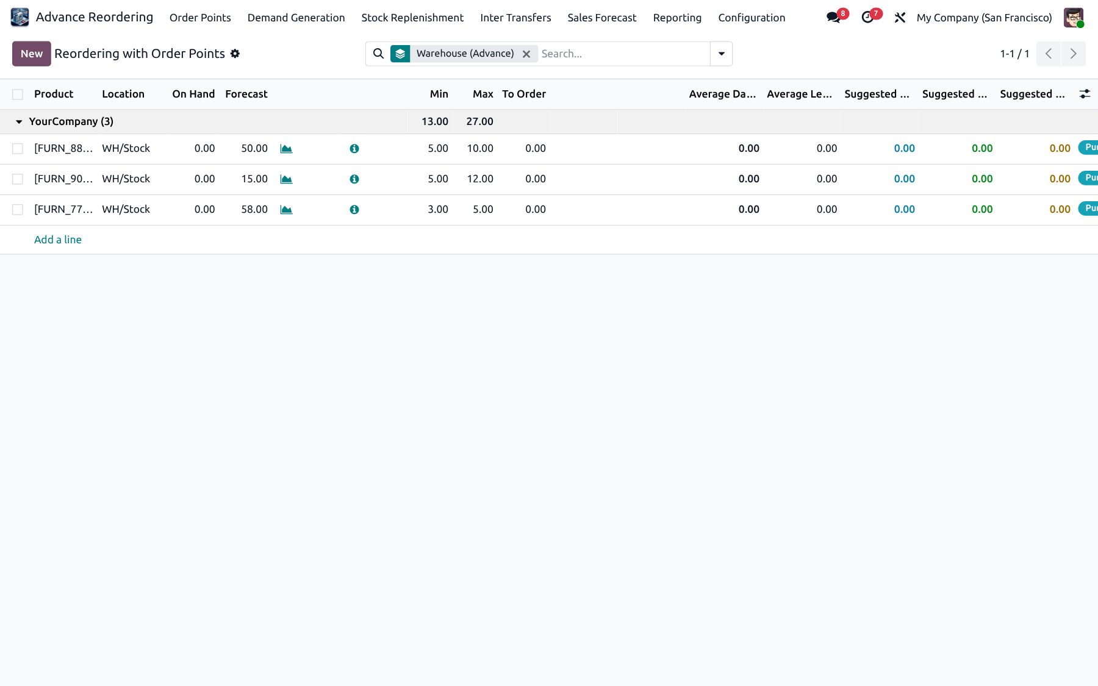Image resolution: width=1098 pixels, height=686 pixels.
Task: Click the gear icon beside Reordering title
Action: click(235, 54)
